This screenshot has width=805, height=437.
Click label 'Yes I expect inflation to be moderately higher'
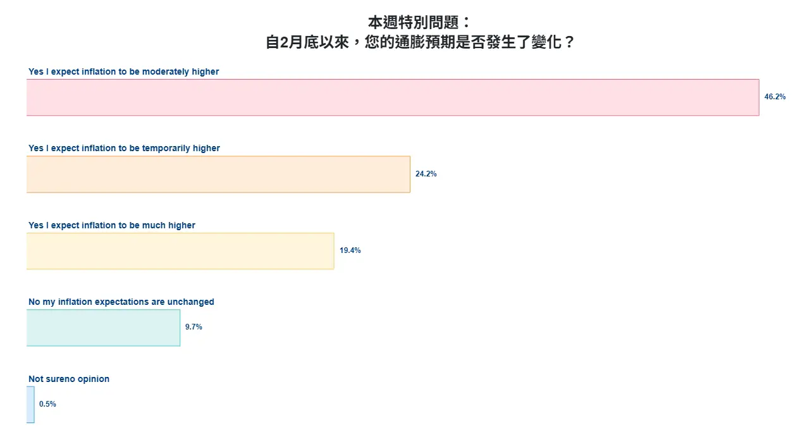coord(123,71)
